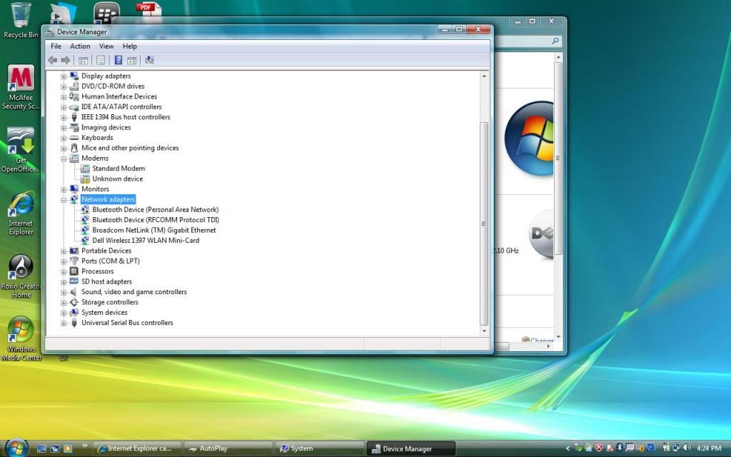The width and height of the screenshot is (731, 457).
Task: Click the Standard Modem device icon
Action: coord(85,169)
